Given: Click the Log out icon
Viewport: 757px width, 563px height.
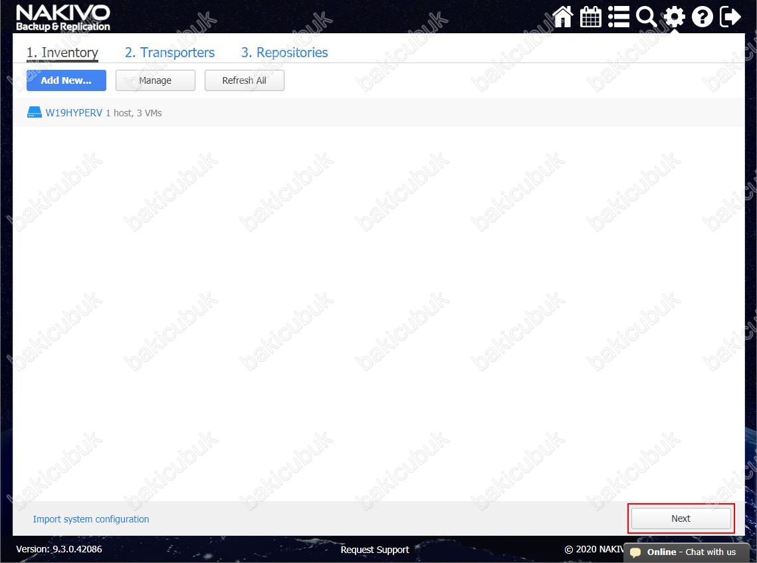Looking at the screenshot, I should [x=730, y=17].
